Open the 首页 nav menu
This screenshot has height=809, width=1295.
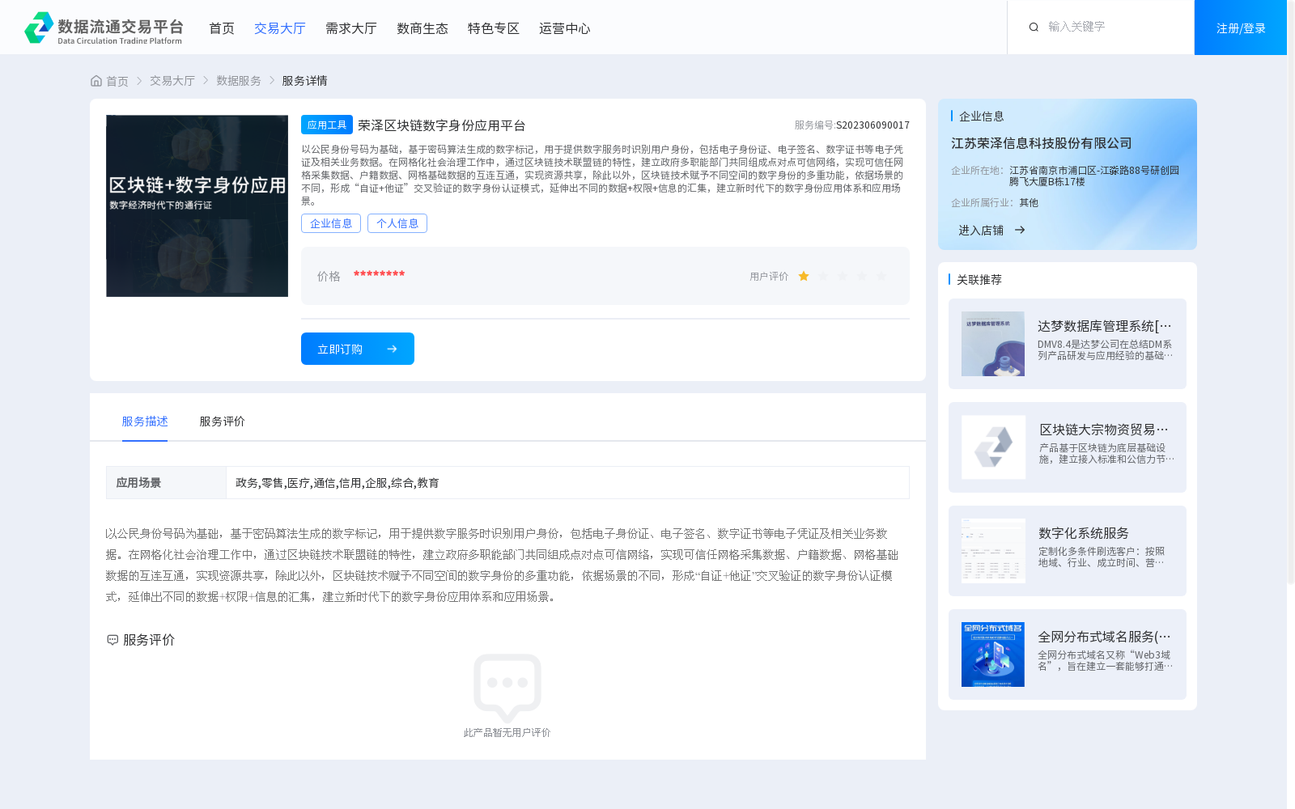tap(222, 28)
